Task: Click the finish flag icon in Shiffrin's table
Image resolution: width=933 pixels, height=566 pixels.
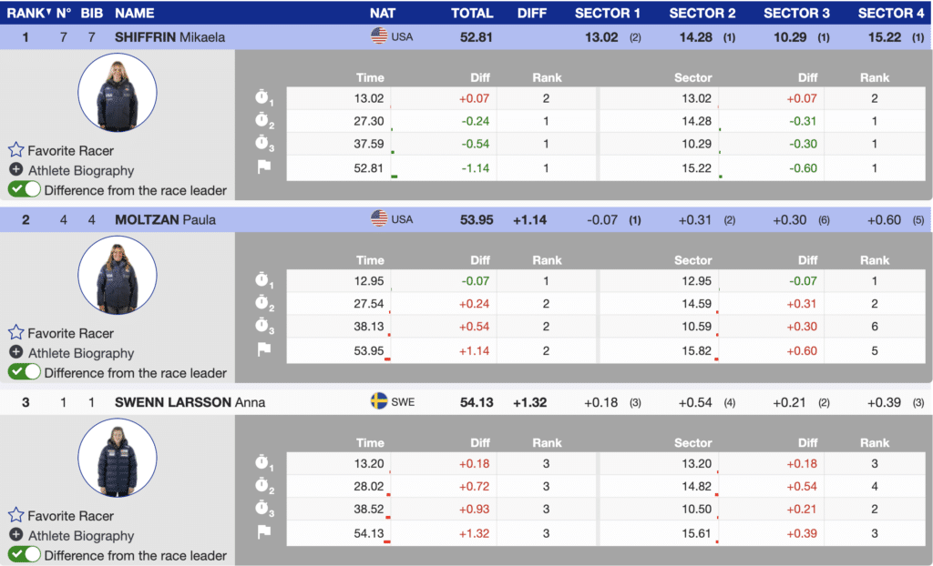Action: click(264, 167)
